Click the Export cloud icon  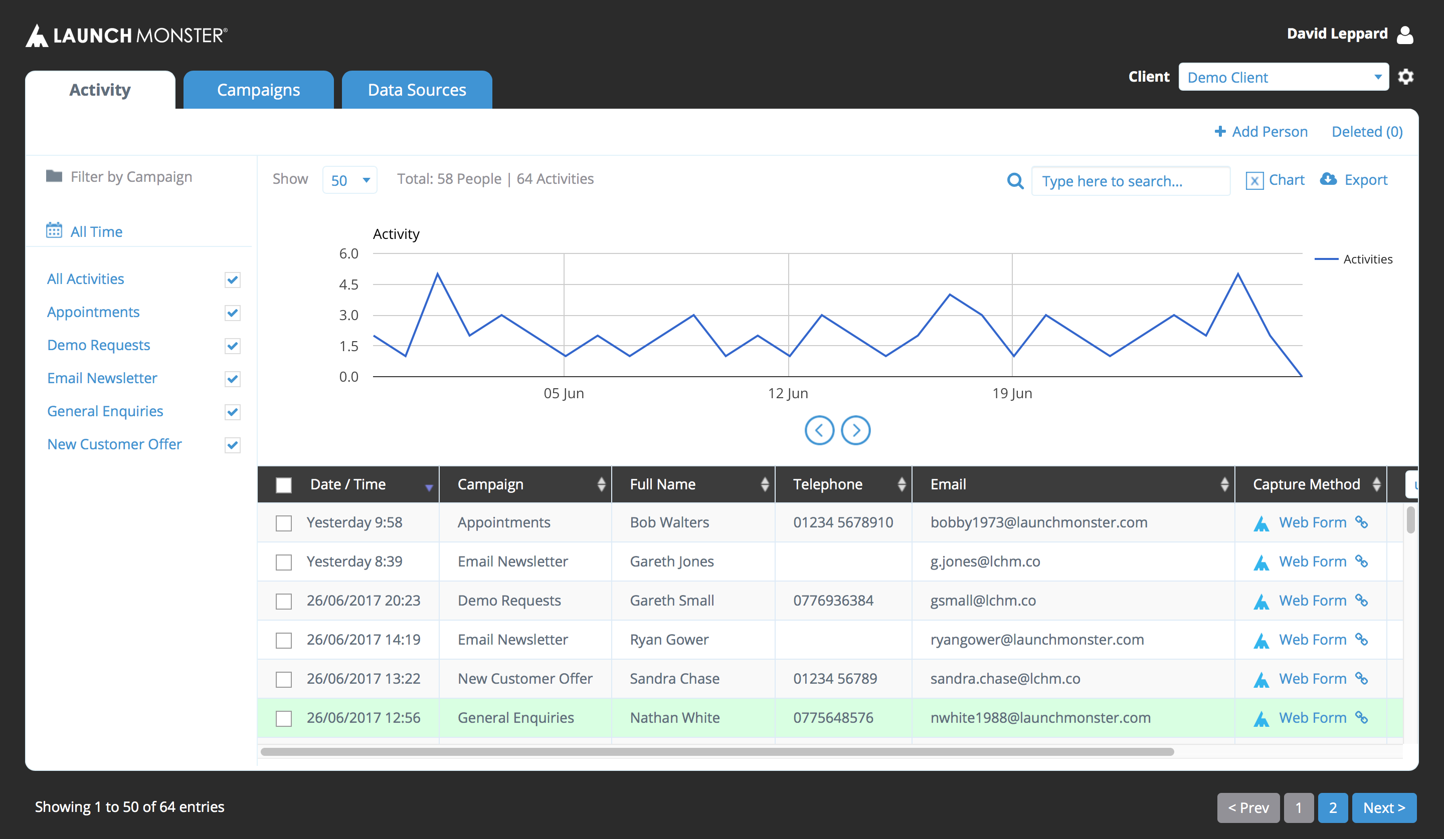click(1328, 179)
